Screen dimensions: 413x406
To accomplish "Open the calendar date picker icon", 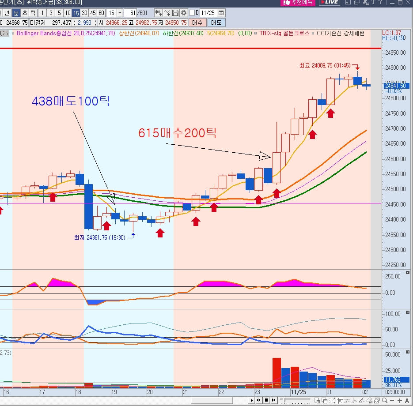I will point(221,13).
